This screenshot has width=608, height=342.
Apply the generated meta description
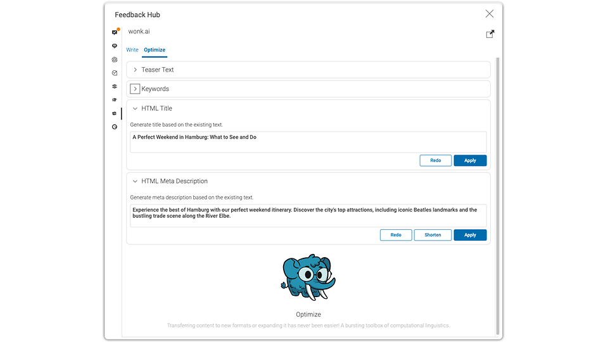(x=470, y=235)
